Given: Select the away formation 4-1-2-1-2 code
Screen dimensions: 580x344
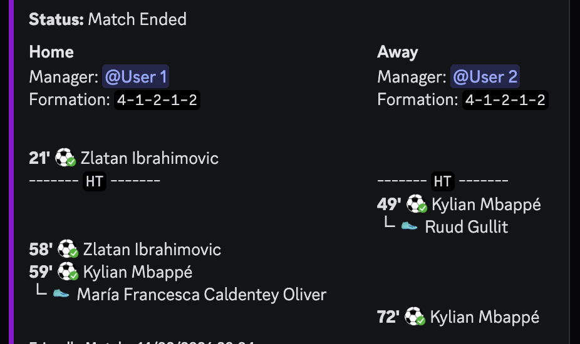Looking at the screenshot, I should [x=505, y=100].
